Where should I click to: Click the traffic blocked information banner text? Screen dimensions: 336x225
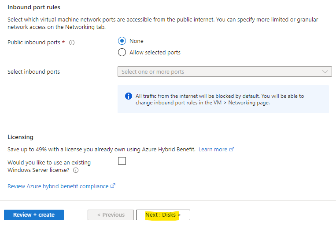(220, 99)
